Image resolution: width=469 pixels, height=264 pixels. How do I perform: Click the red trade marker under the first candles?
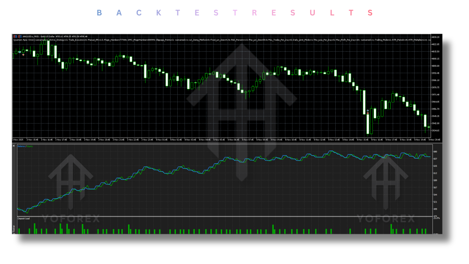click(23, 55)
